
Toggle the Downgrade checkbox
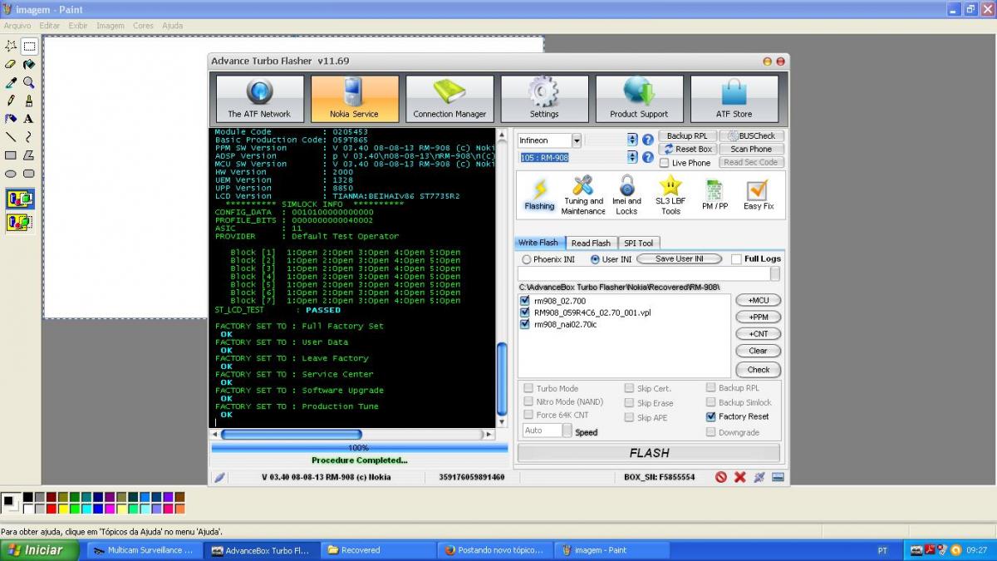[710, 432]
